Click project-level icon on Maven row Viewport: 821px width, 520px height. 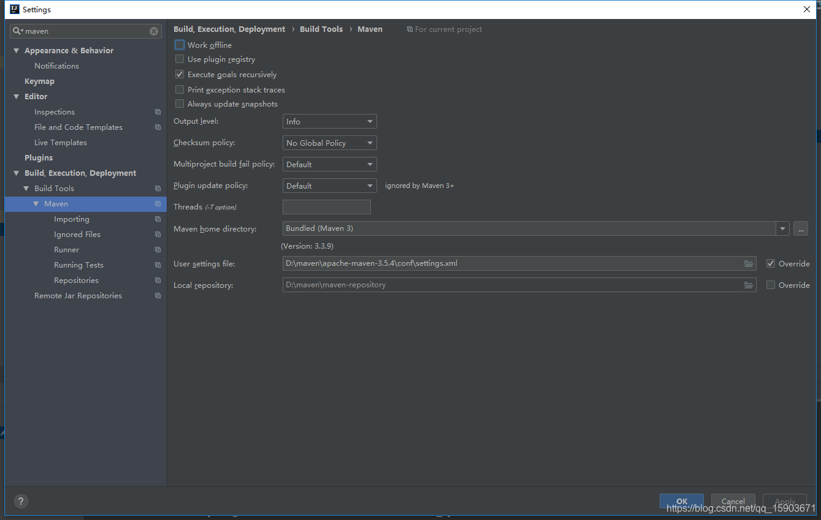[x=158, y=204]
